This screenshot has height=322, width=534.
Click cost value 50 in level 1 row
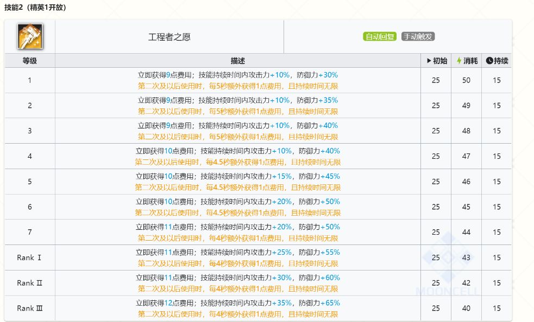coord(466,80)
